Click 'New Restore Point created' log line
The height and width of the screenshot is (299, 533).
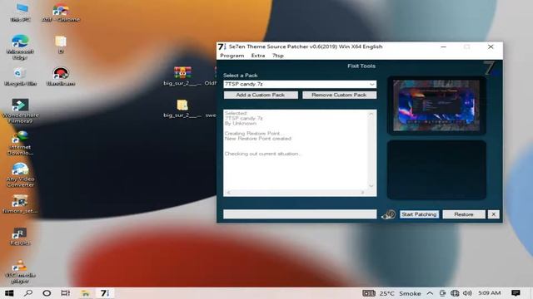258,139
